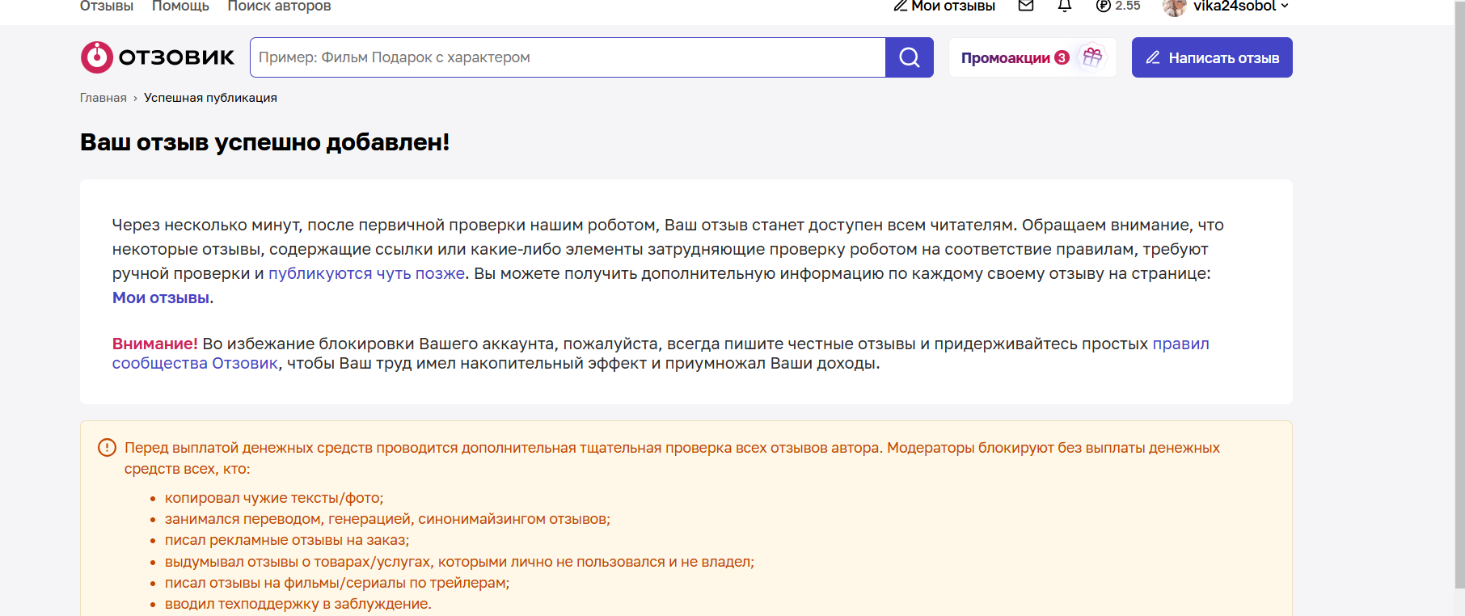Click bullet писал отзывы на фильмы/сериалы по трейлерам
Viewport: 1465px width, 616px height.
pos(337,583)
